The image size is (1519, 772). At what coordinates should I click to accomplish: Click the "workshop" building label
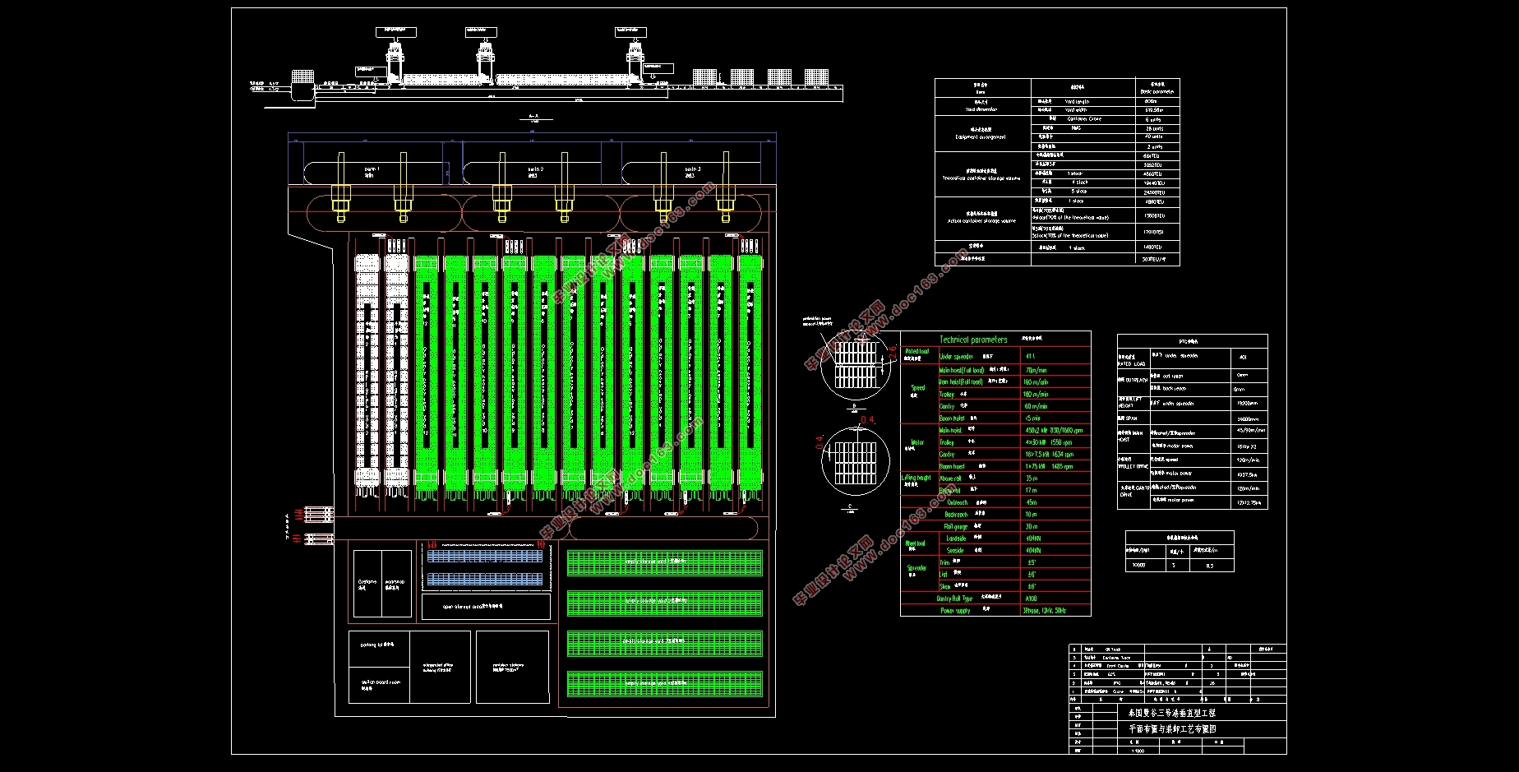(x=395, y=582)
